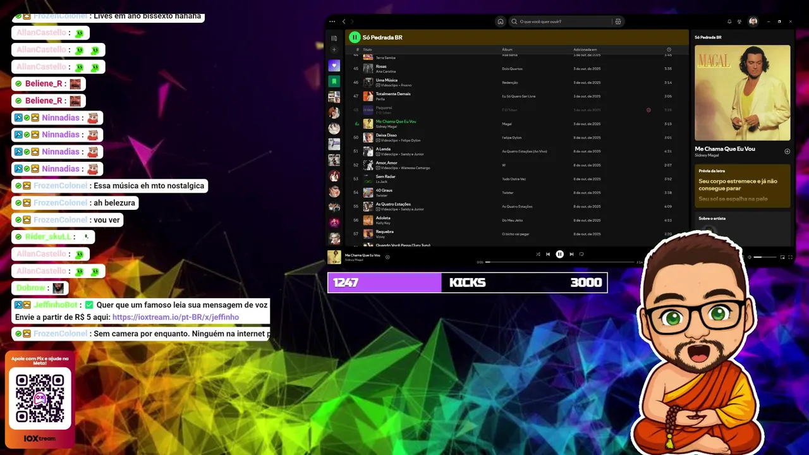Open the profile avatar menu in Spotify
809x455 pixels.
point(753,21)
